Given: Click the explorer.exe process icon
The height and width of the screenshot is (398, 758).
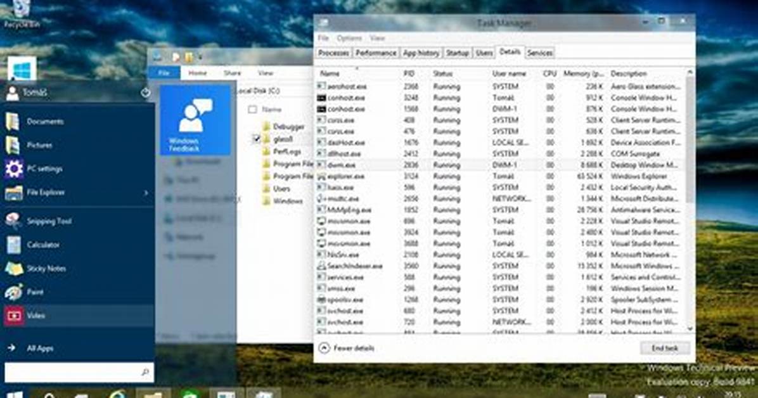Looking at the screenshot, I should click(321, 176).
